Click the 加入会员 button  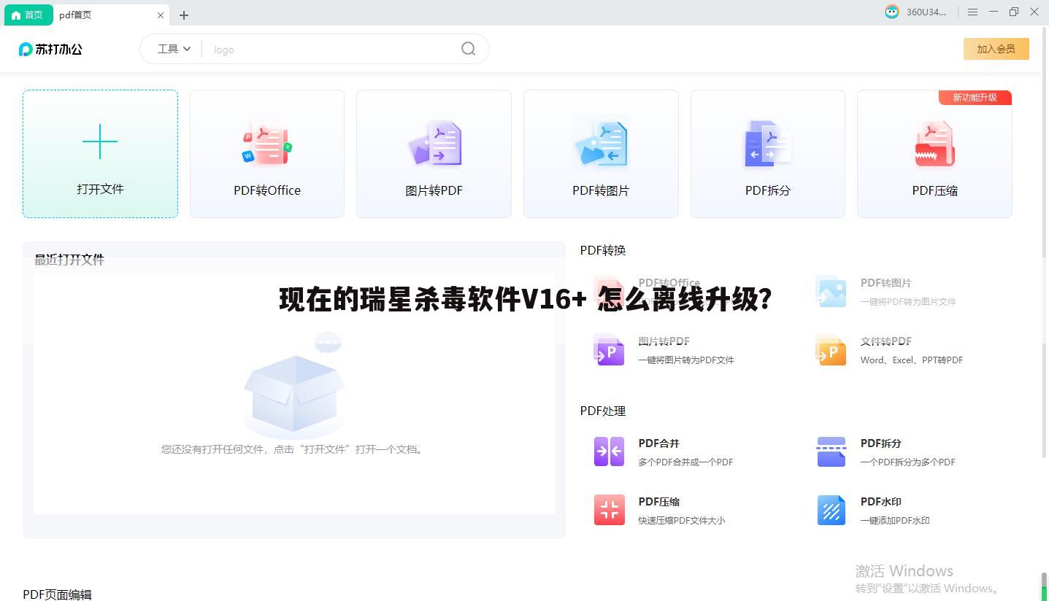point(996,49)
